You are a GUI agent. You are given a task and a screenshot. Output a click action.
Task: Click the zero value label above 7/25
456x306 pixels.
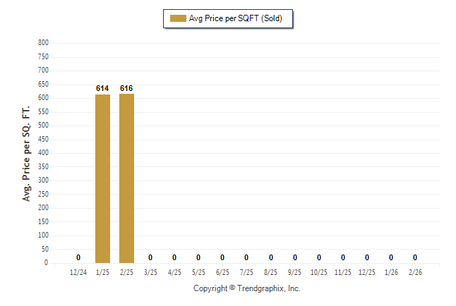246,257
